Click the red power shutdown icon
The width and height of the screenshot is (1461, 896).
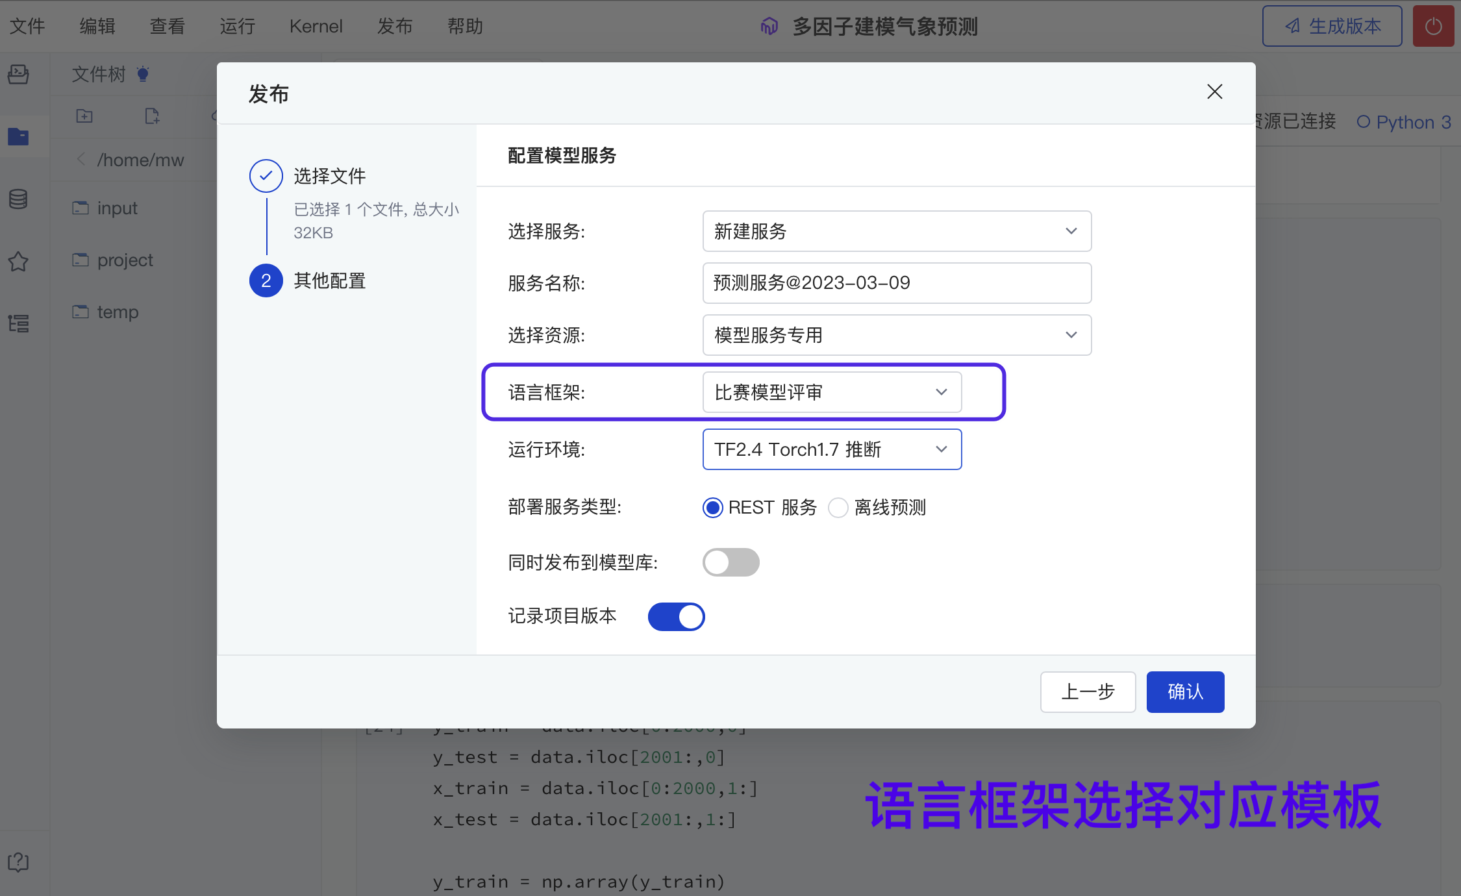pyautogui.click(x=1432, y=27)
